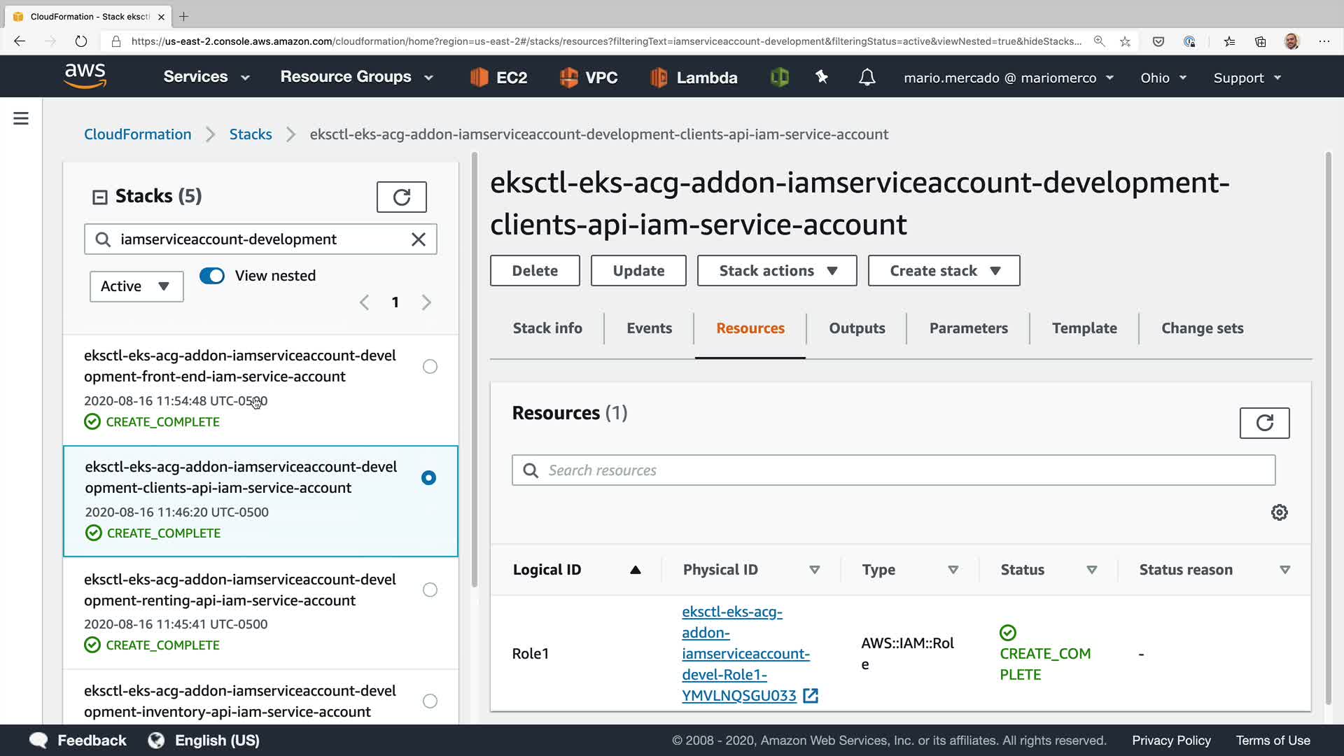Select the front-end-iam-service-account stack radio

click(430, 367)
